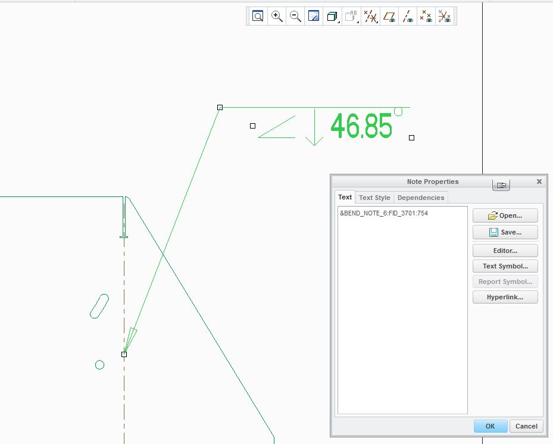The width and height of the screenshot is (553, 444).
Task: Open the datum display filters icon
Action: point(370,16)
